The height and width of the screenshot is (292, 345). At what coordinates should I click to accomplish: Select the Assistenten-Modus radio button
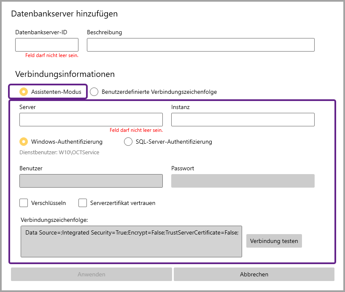click(24, 92)
